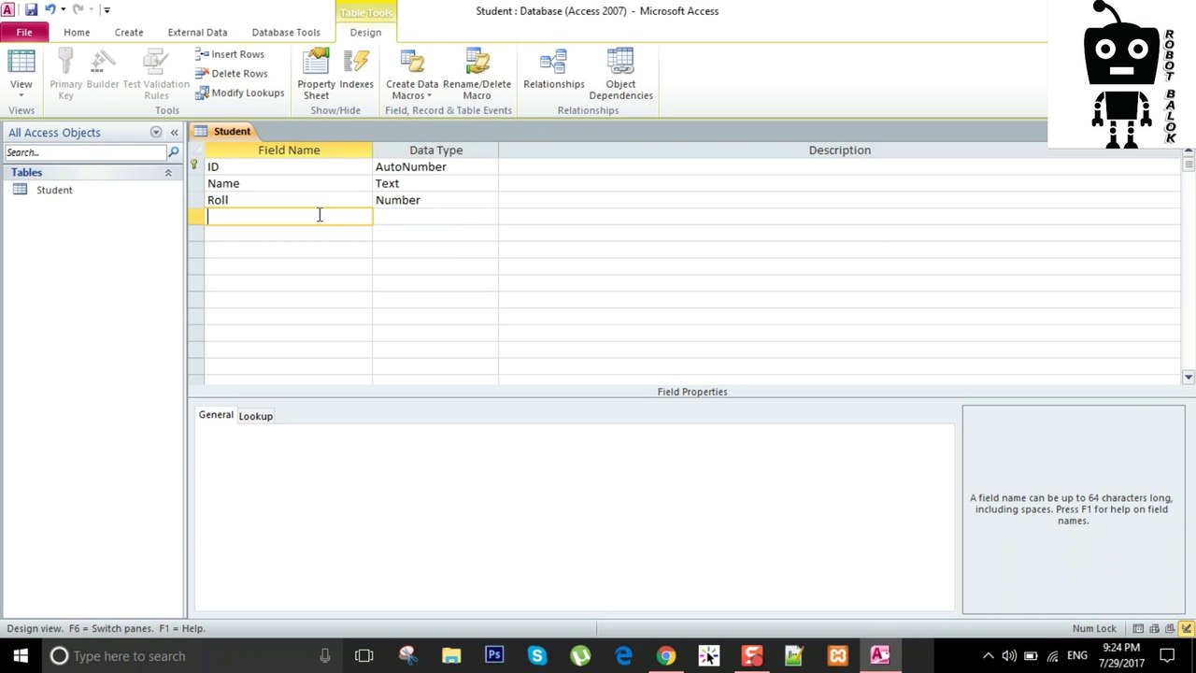Set Primary Key on the field

click(x=65, y=74)
